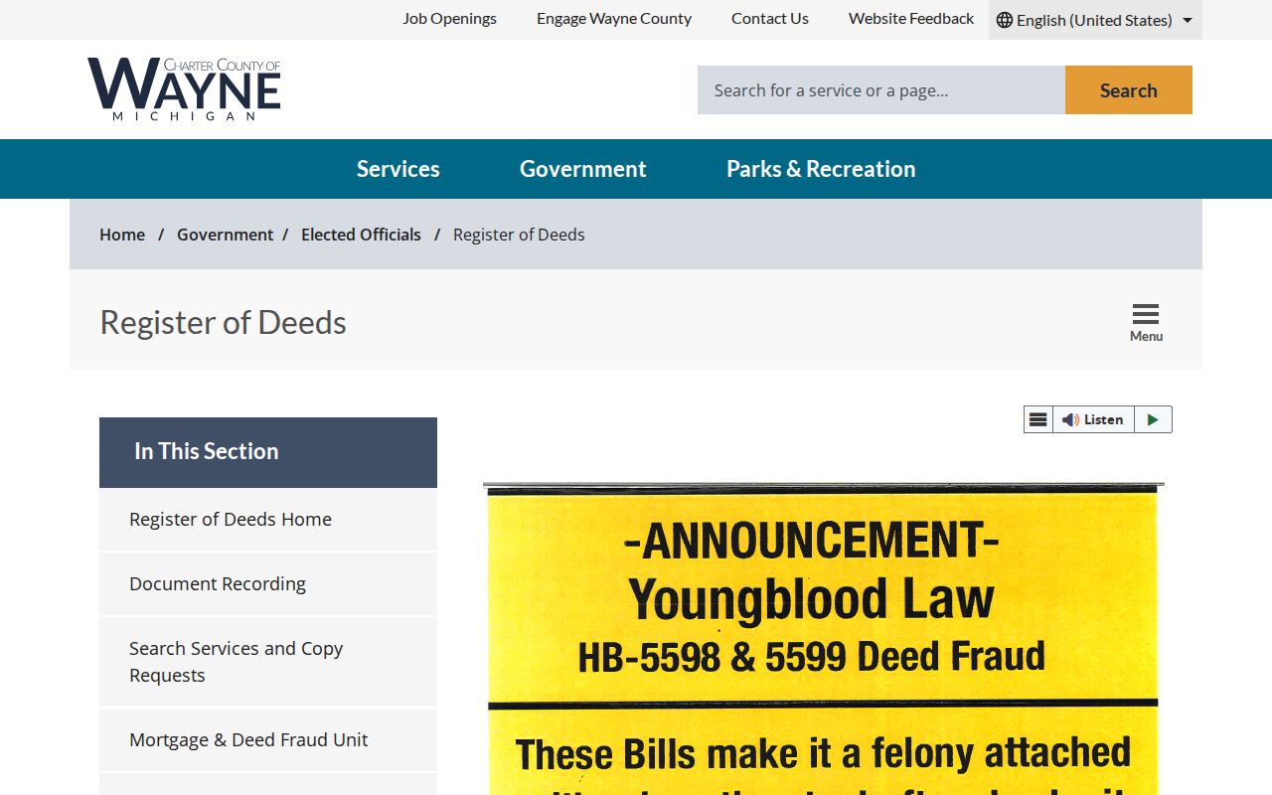Click the globe language icon
This screenshot has width=1272, height=795.
1005,20
